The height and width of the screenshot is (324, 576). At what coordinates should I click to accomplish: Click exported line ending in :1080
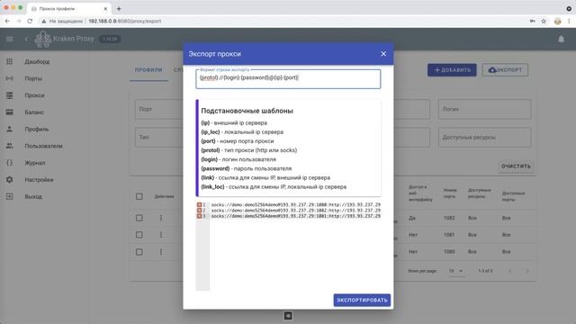[296, 205]
